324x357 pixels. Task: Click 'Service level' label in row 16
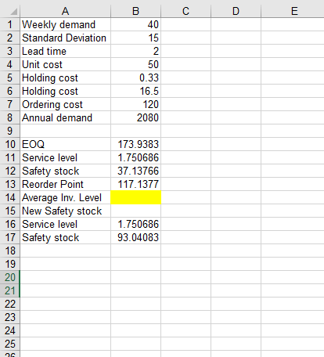click(x=65, y=224)
